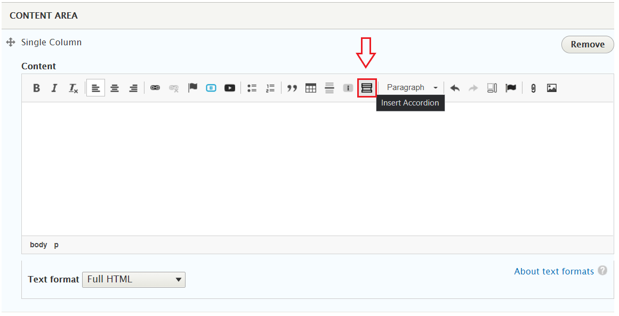Enable right text alignment

(133, 87)
